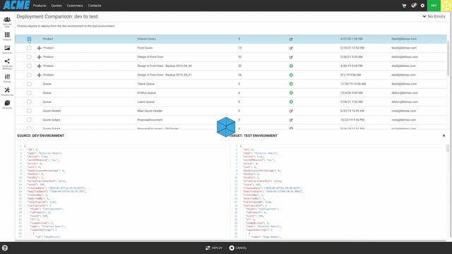Click modified status icon for Design A Front Door
Image resolution: width=452 pixels, height=254 pixels.
pyautogui.click(x=291, y=57)
